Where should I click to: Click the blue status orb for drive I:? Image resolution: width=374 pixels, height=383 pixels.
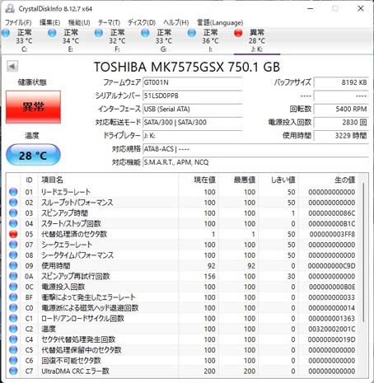point(192,33)
